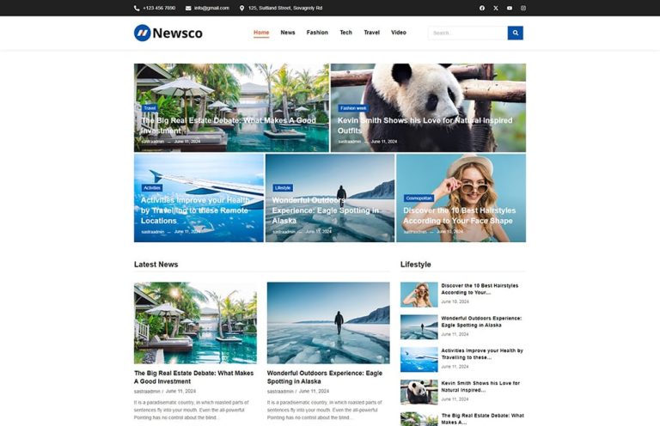Click the phone icon in top bar

click(x=137, y=8)
